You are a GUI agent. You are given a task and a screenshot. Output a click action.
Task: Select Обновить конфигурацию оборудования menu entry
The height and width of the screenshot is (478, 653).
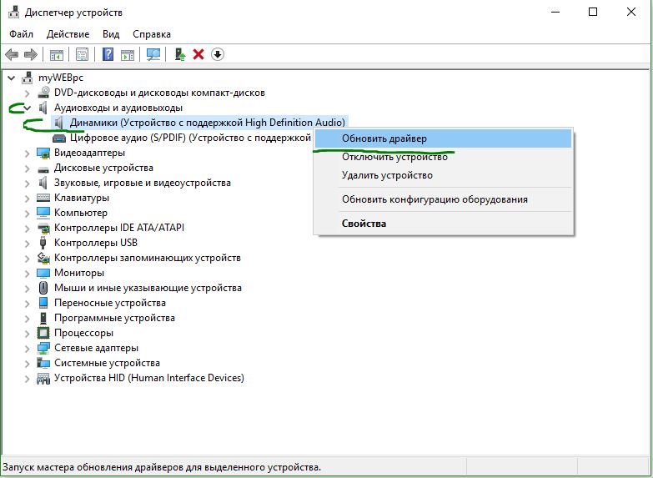[x=443, y=199]
